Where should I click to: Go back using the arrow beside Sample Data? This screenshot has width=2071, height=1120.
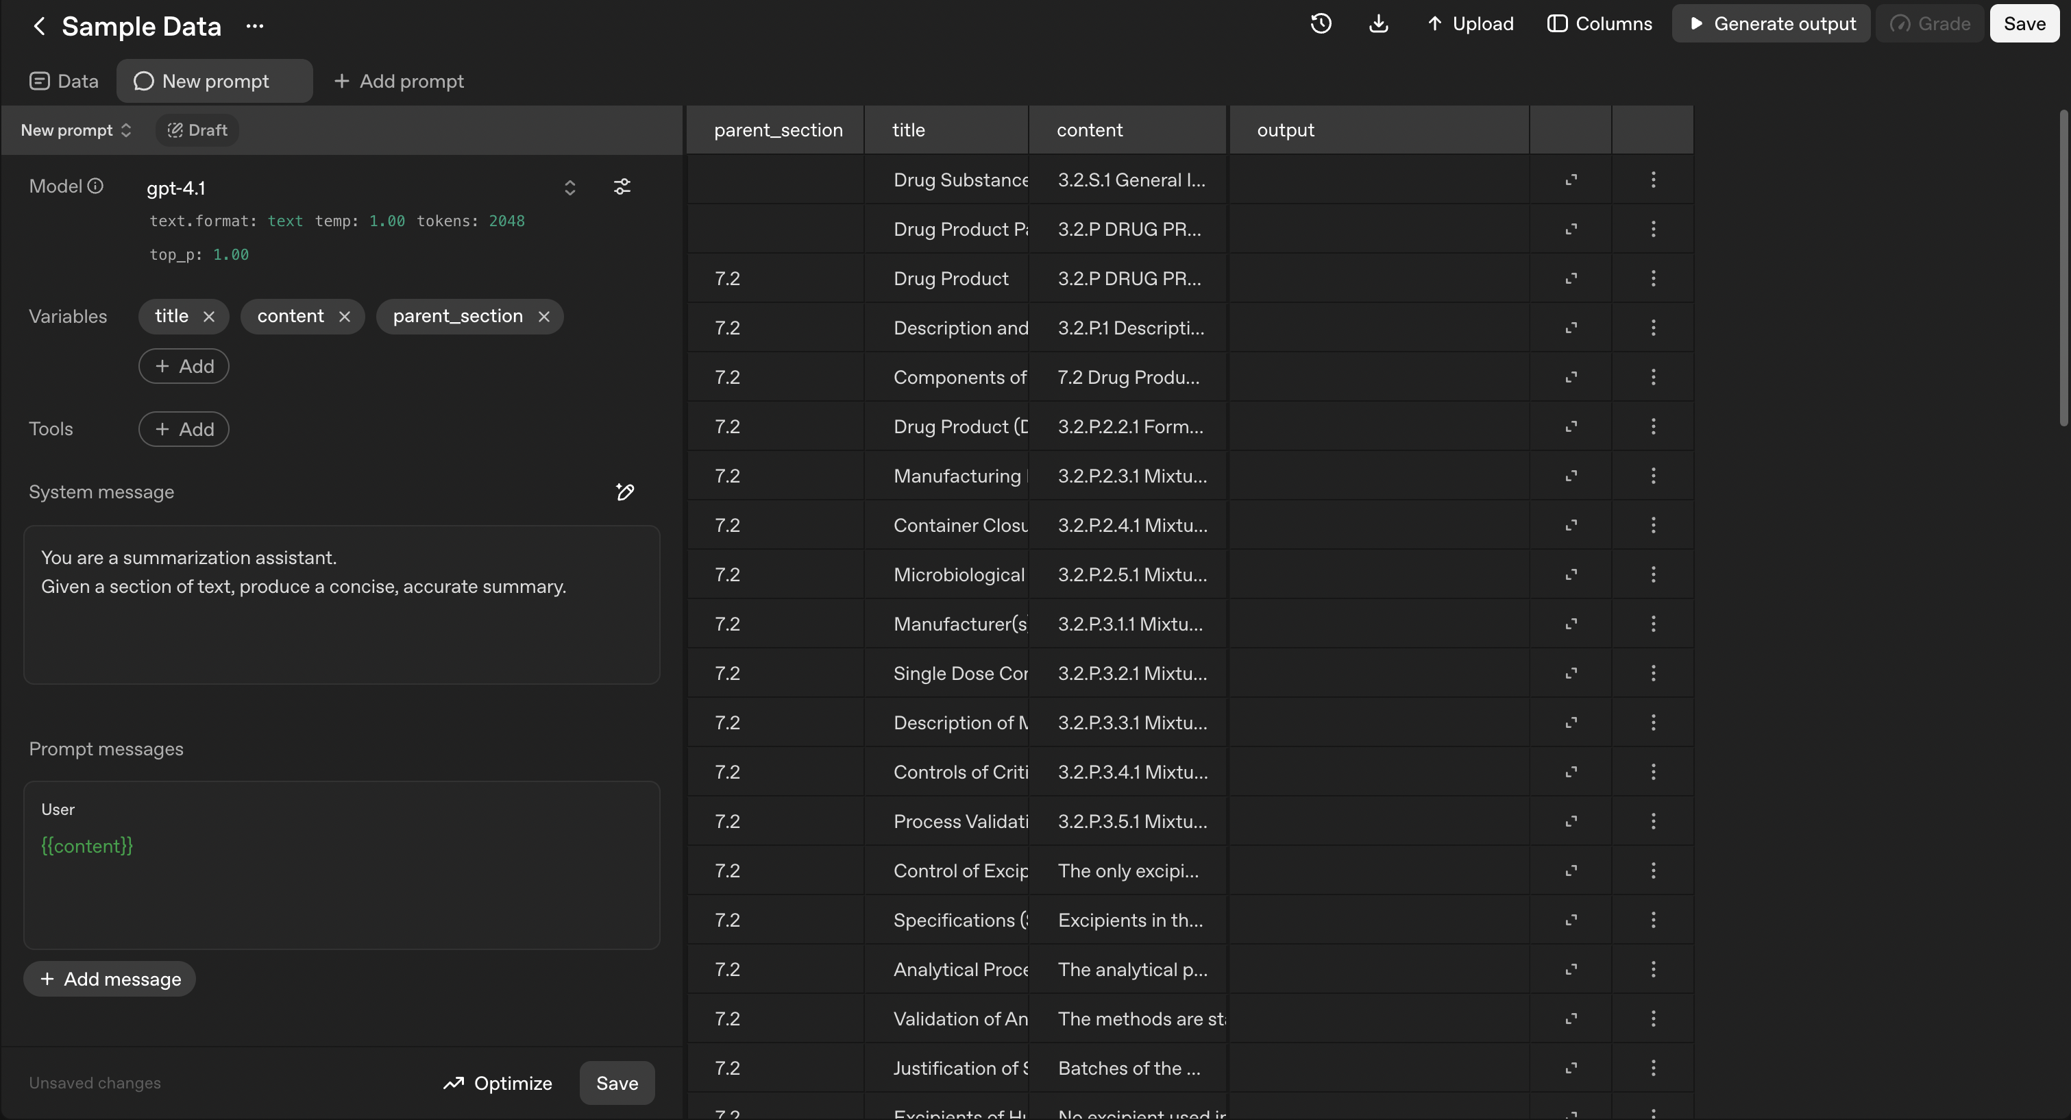(x=39, y=26)
